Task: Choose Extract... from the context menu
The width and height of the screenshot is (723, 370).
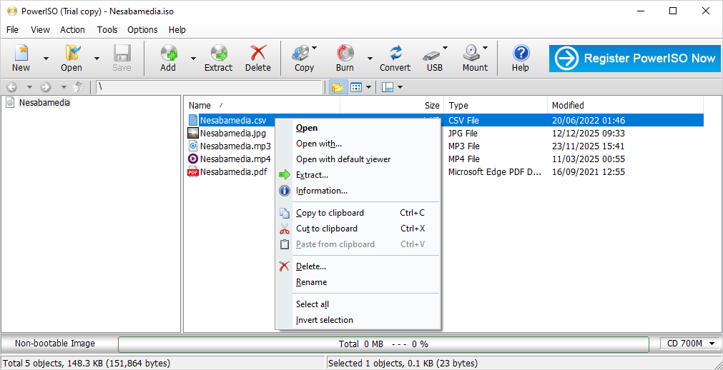Action: click(312, 175)
